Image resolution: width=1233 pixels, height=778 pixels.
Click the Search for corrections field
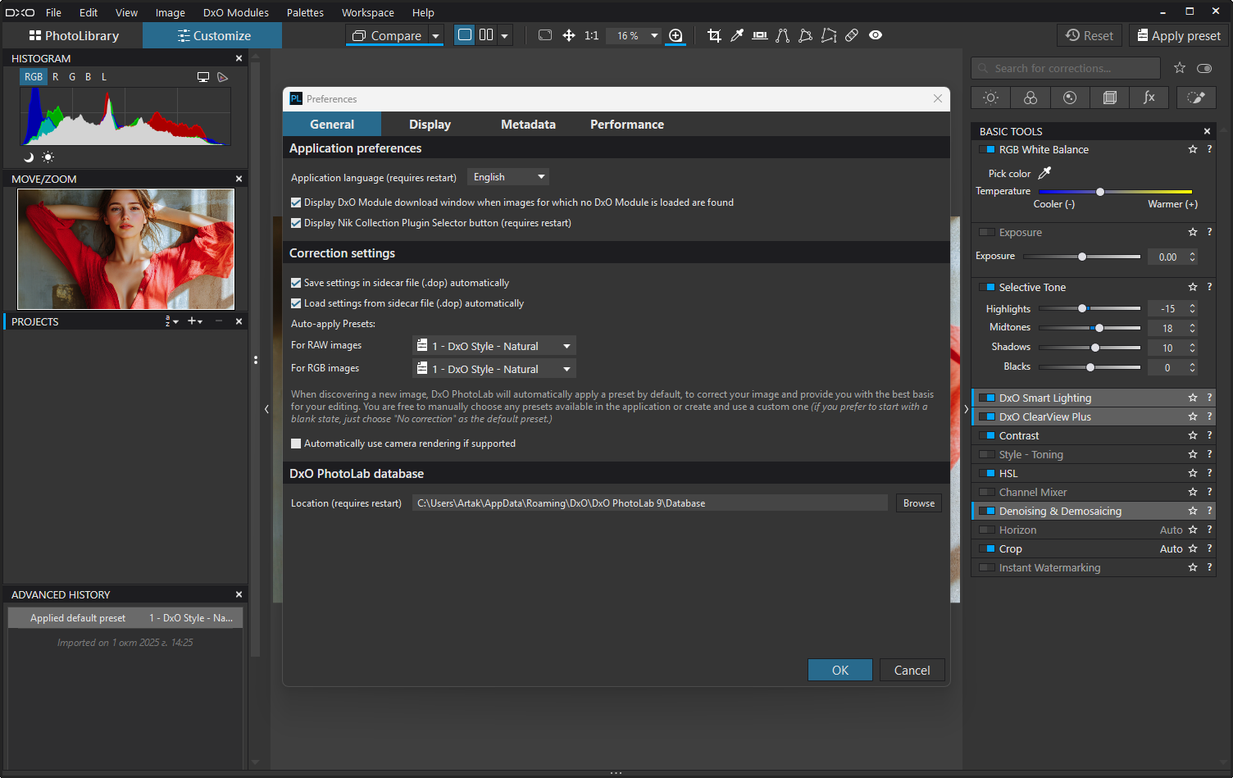1066,68
